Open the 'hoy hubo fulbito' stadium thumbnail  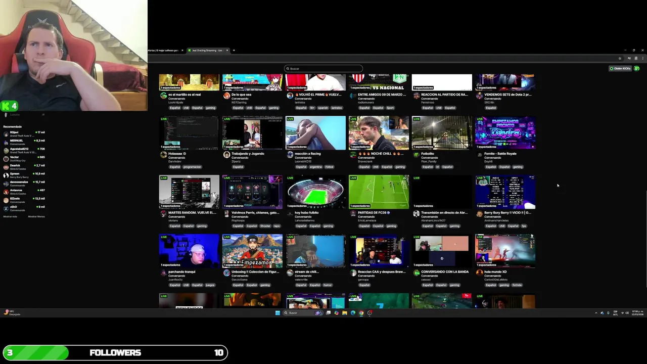pos(315,192)
